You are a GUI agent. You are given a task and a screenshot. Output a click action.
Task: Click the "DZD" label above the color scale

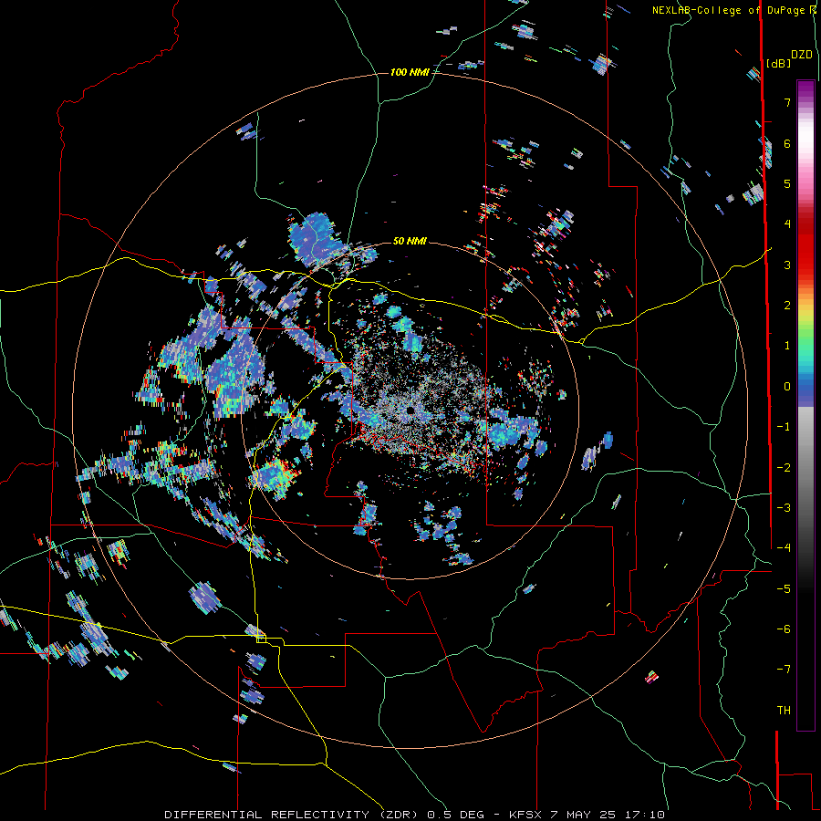801,55
